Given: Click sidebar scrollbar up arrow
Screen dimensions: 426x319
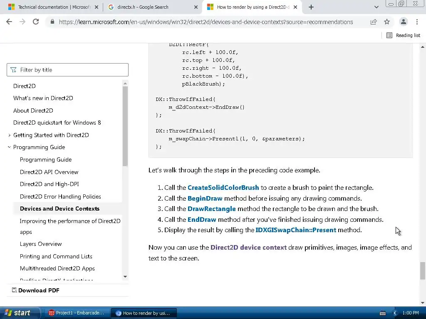Looking at the screenshot, I should [x=125, y=83].
